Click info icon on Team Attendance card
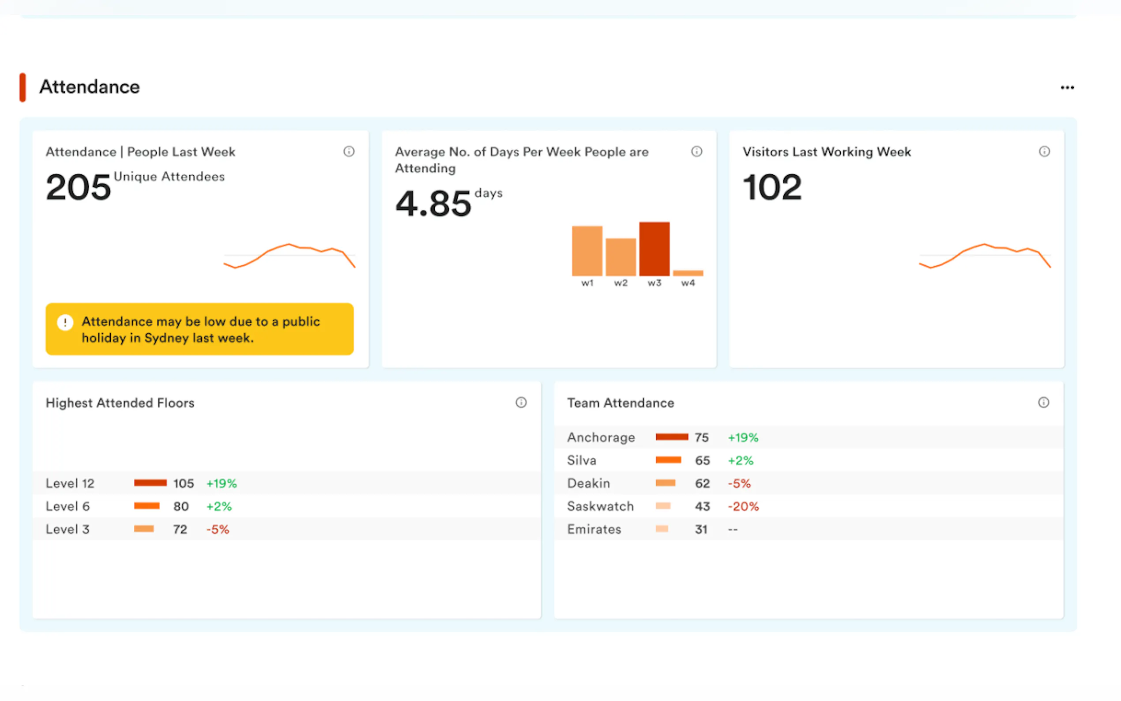The height and width of the screenshot is (701, 1121). click(1043, 403)
